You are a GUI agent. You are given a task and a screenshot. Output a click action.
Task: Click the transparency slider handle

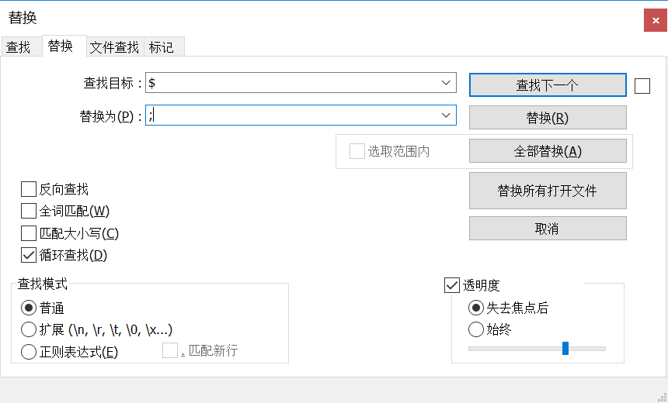click(x=565, y=349)
